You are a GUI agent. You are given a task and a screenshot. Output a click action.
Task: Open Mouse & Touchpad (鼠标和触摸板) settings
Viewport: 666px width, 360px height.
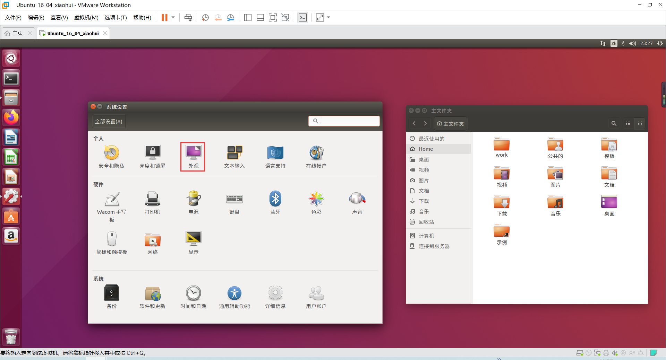click(112, 243)
